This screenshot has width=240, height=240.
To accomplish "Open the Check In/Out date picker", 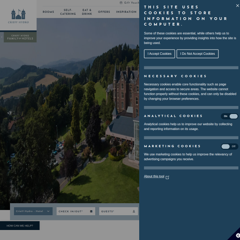I will click(76, 211).
